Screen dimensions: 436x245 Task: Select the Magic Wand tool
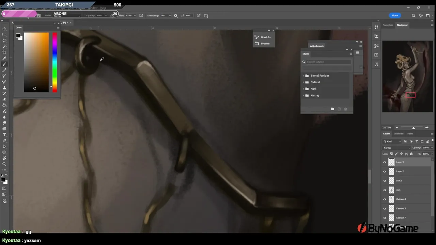click(x=4, y=46)
